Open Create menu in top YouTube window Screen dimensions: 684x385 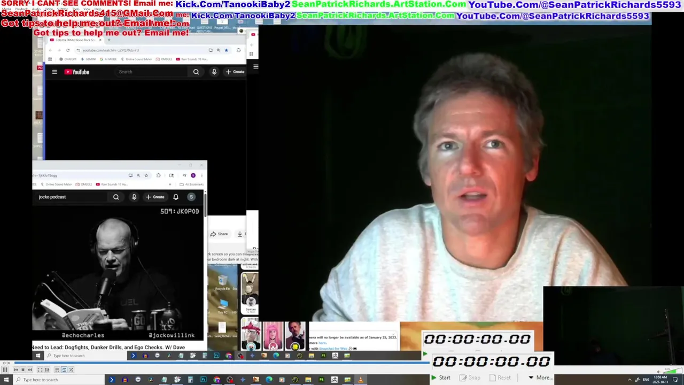(x=235, y=72)
